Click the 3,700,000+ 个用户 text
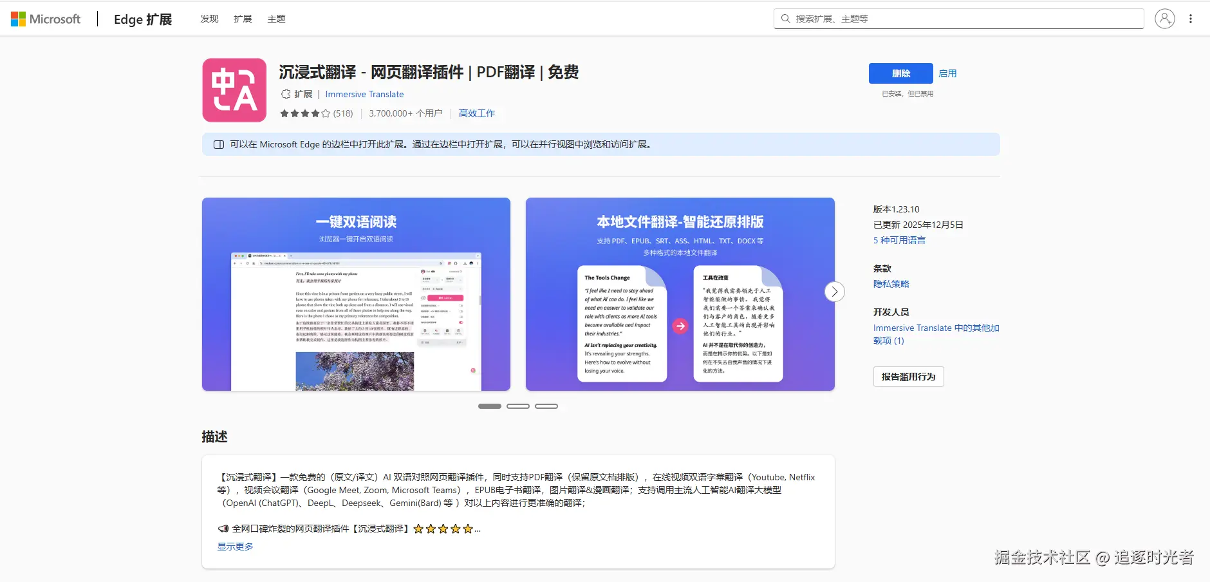Screen dimensions: 1210x582 pyautogui.click(x=405, y=113)
